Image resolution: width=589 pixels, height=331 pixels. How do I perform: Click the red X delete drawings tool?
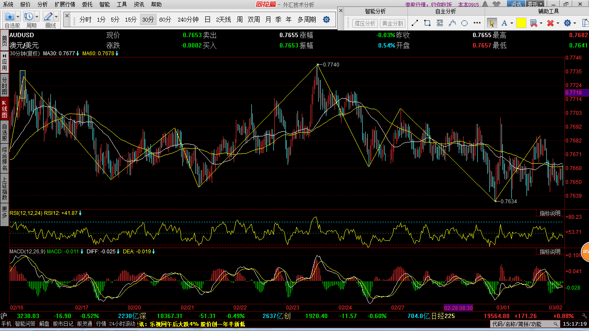pyautogui.click(x=550, y=23)
